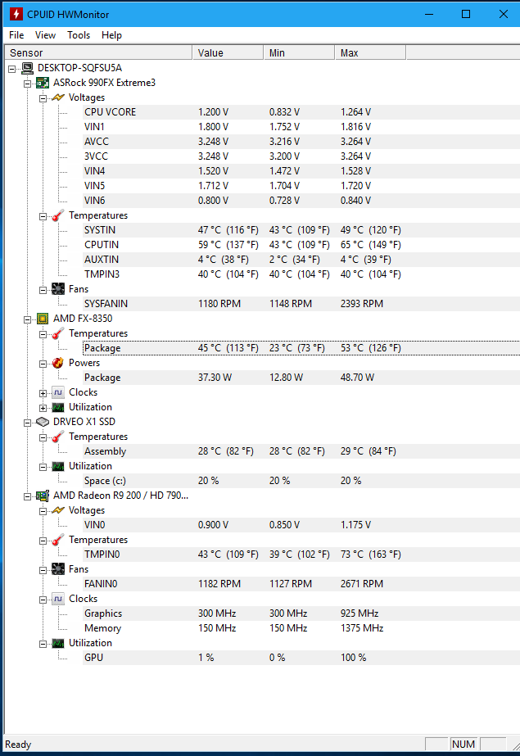Screen dimensions: 520x756
Task: Collapse the Radeon Clocks group
Action: 43,600
